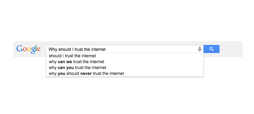Click the bold 'can you' in the third suggestion
The image size is (254, 114).
pos(66,67)
